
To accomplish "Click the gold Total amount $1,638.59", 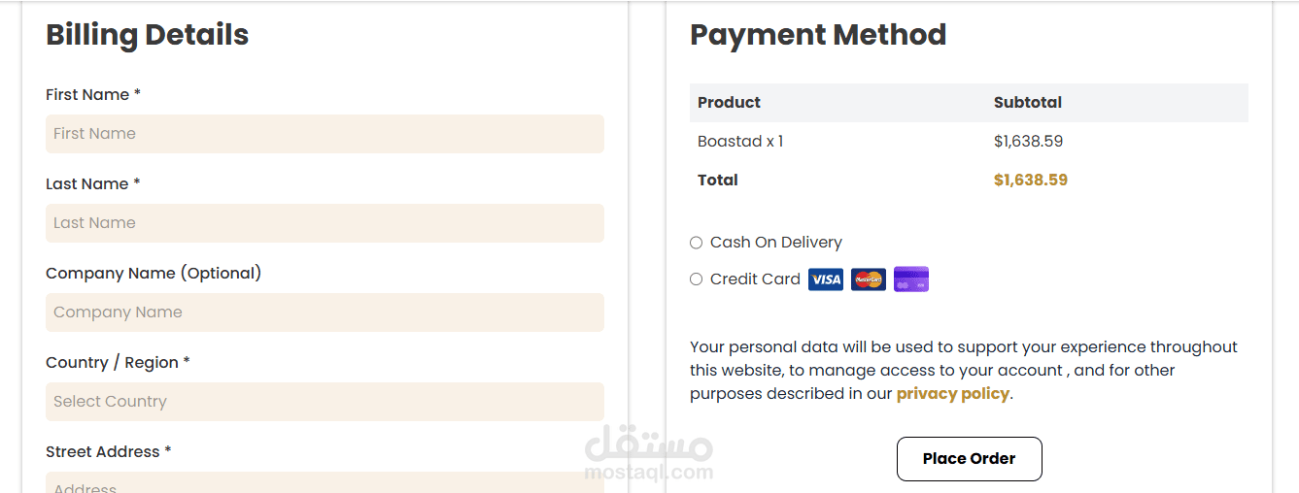I will [1031, 181].
